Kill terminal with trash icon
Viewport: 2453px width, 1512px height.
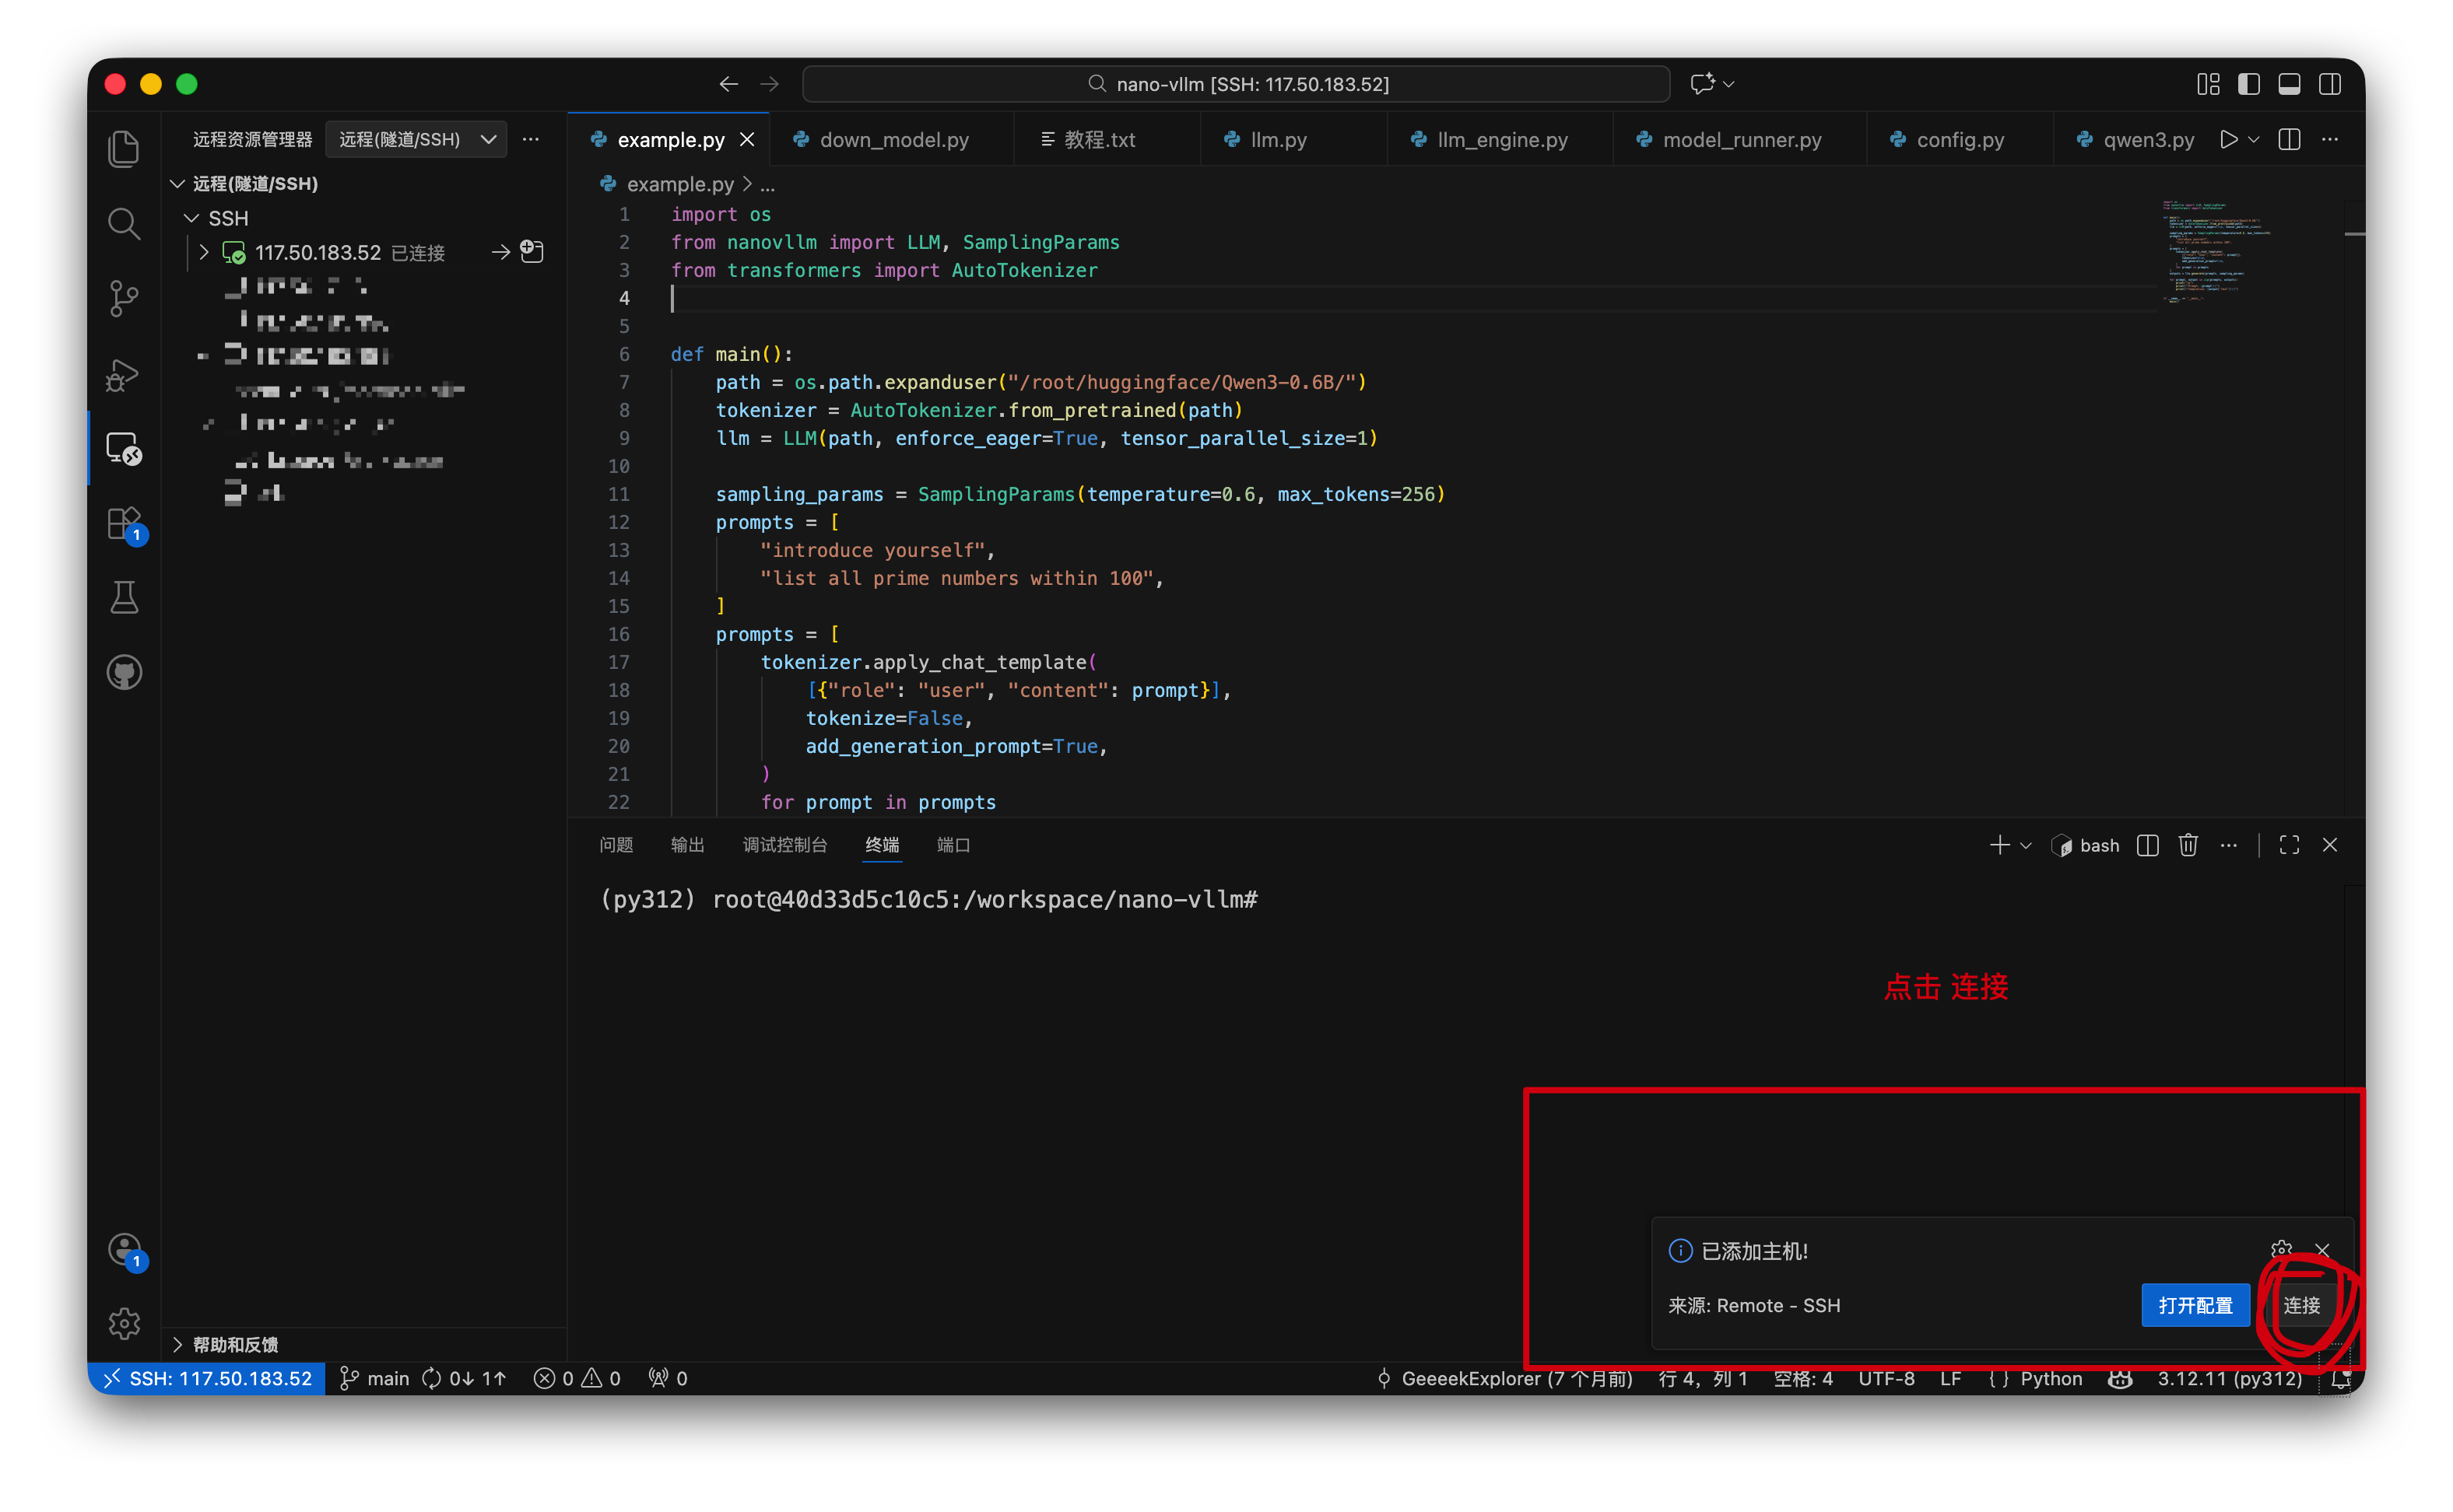pos(2188,845)
